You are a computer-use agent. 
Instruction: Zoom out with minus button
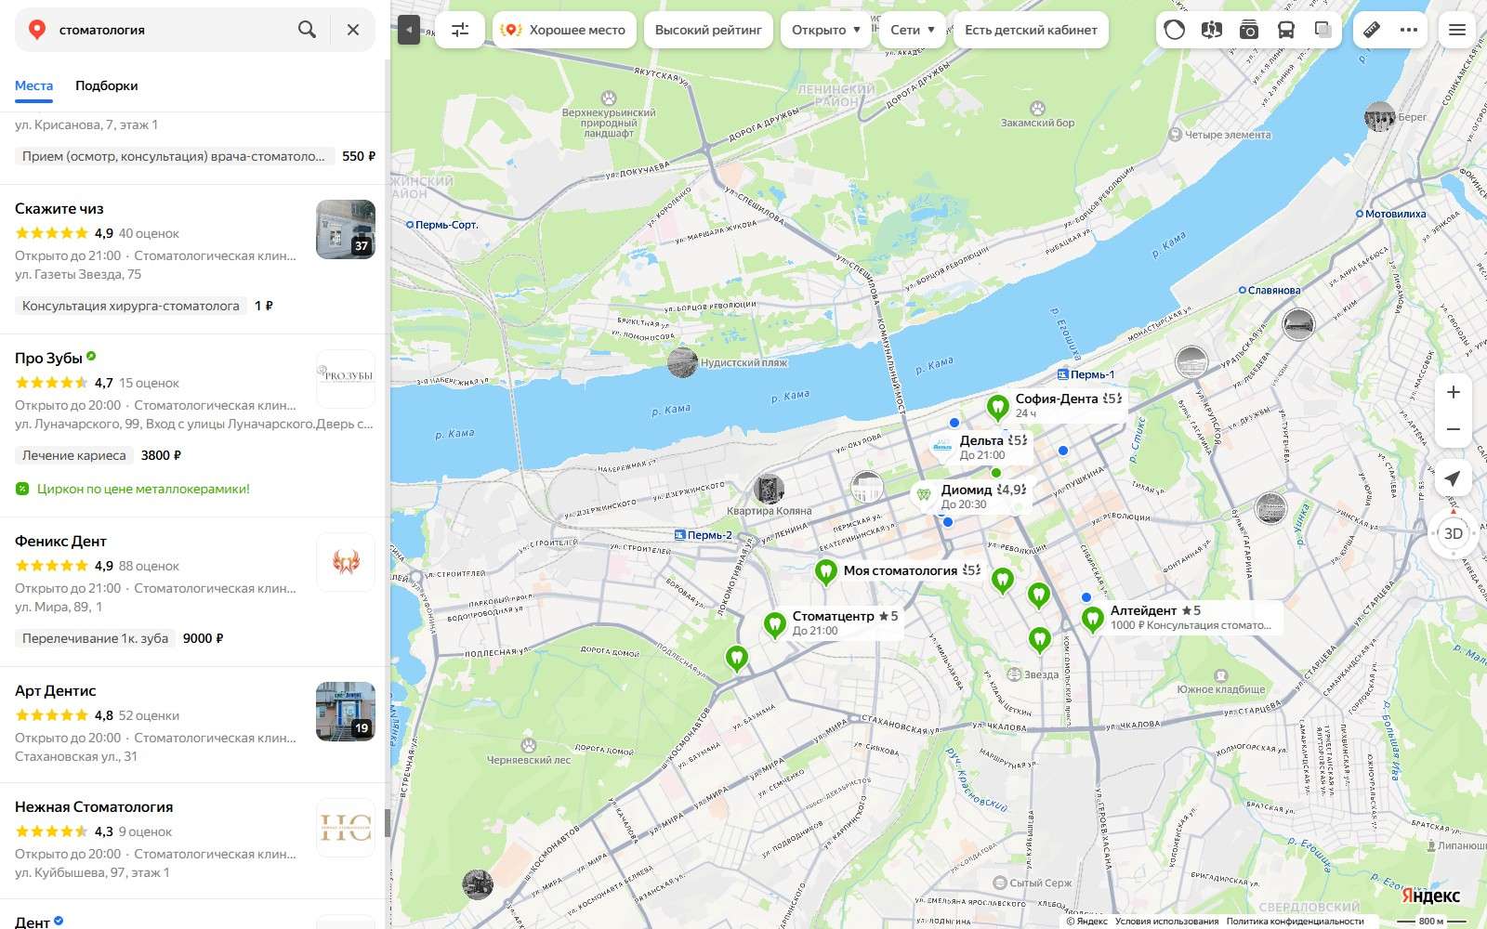coord(1454,429)
